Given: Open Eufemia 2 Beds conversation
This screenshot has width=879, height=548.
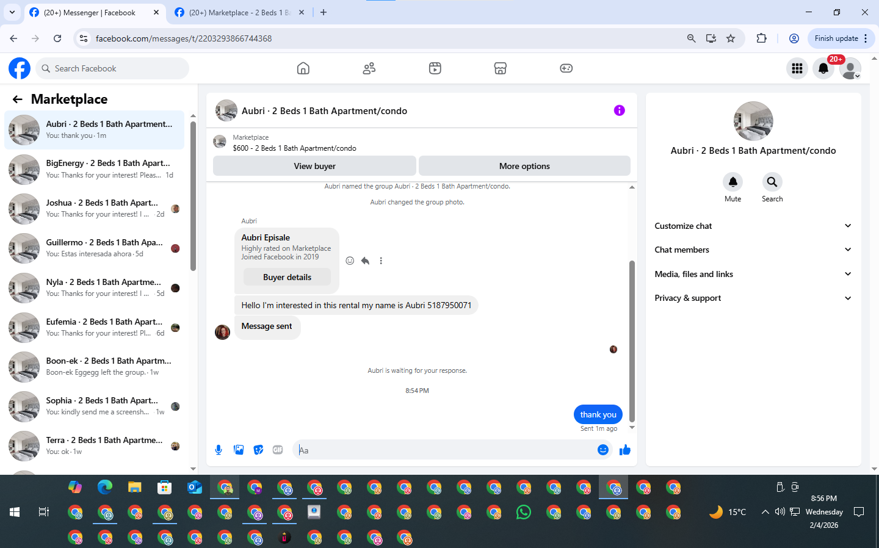Looking at the screenshot, I should click(x=95, y=328).
